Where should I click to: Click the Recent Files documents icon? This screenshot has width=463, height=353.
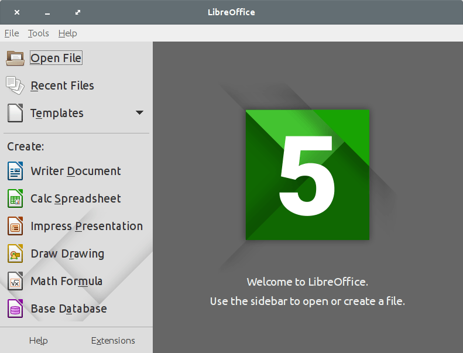tap(15, 85)
